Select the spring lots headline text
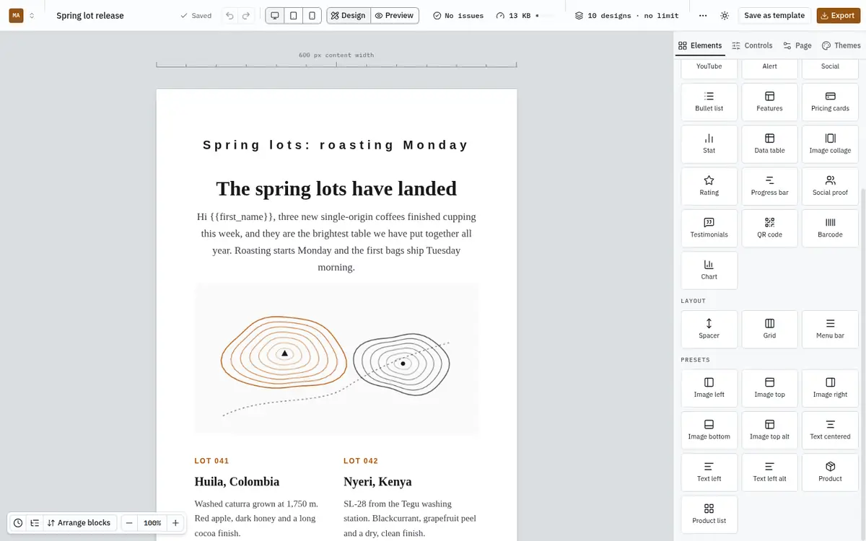Screen dimensions: 866x541 coord(336,188)
